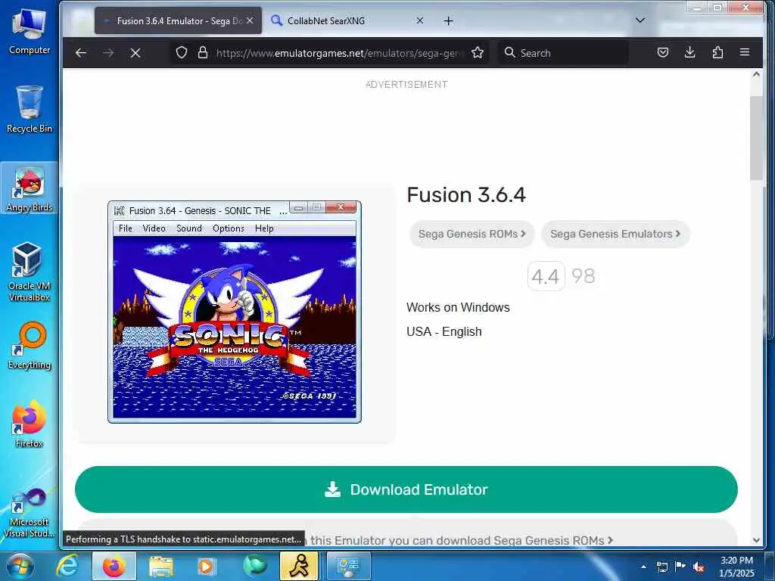Click the Sonic emulator screenshot image
This screenshot has width=775, height=581.
235,312
